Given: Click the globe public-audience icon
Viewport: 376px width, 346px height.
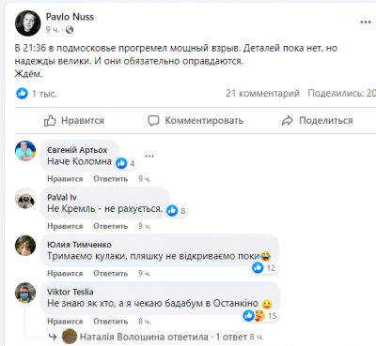Looking at the screenshot, I should click(x=70, y=30).
